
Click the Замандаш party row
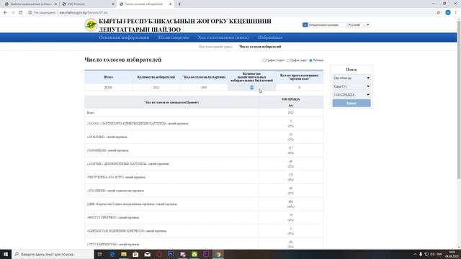pyautogui.click(x=204, y=150)
